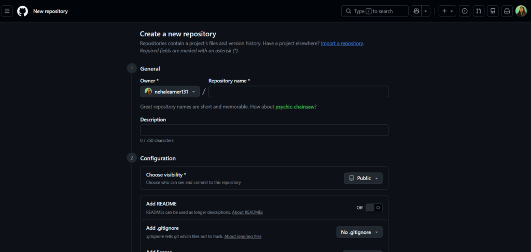Open the Public visibility dropdown
Screen dimensions: 531x252
(364, 179)
